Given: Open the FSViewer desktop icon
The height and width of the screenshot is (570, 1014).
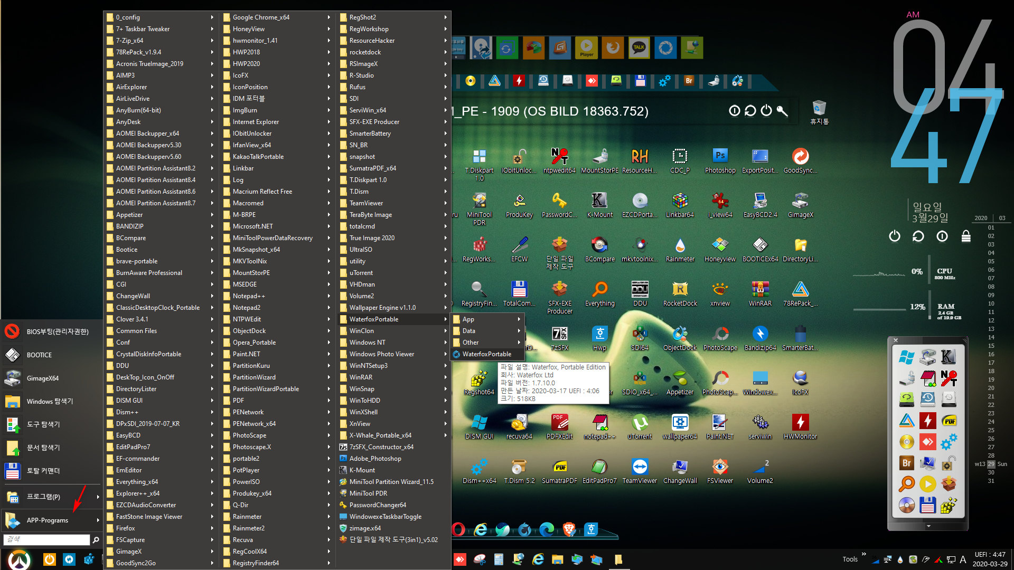Looking at the screenshot, I should 720,471.
